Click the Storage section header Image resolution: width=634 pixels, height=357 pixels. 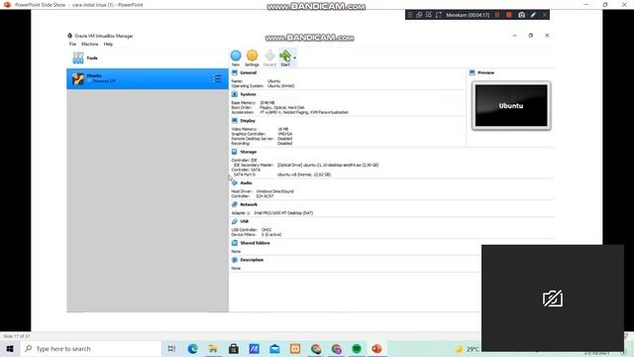click(249, 152)
